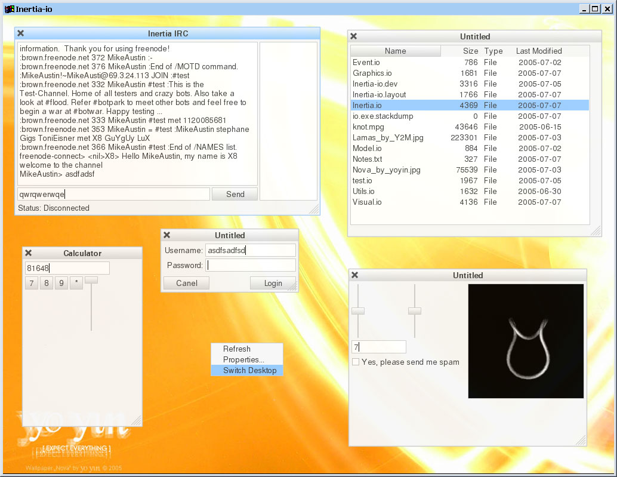This screenshot has width=617, height=477.
Task: Select io.exe.stackdump in the file list
Action: click(470, 116)
